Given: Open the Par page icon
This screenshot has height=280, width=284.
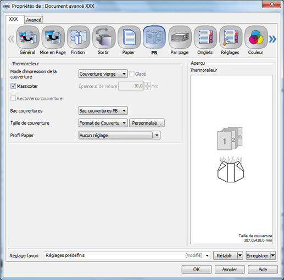Looking at the screenshot, I should point(180,37).
